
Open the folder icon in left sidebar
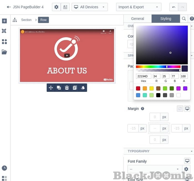click(4, 52)
